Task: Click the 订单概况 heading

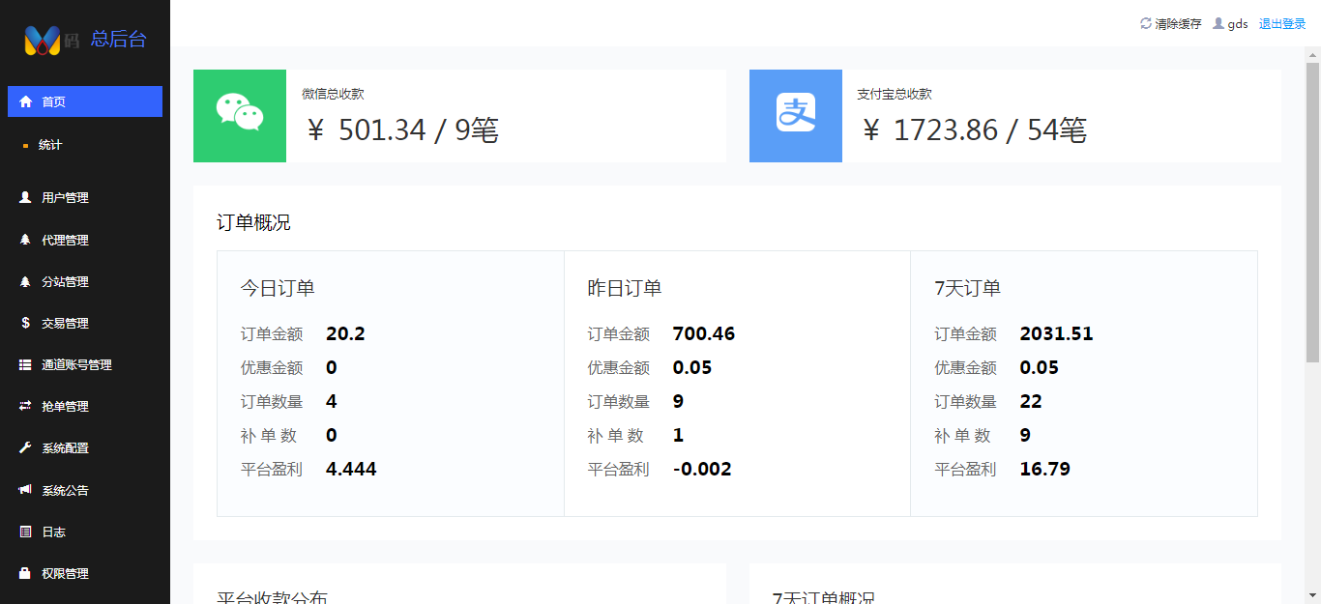Action: [x=253, y=223]
